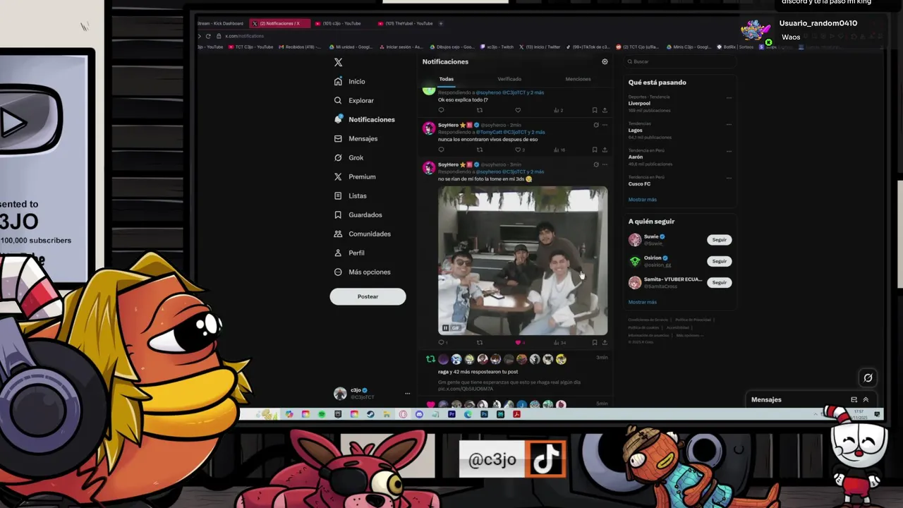This screenshot has width=903, height=508.
Task: Repost the 'nunca los encontraron vivos' post
Action: coord(480,150)
